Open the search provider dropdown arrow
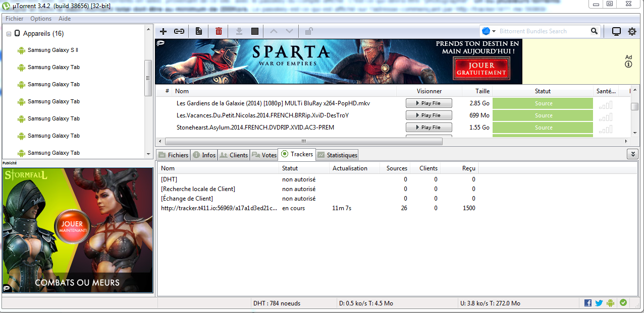The image size is (644, 313). pos(494,31)
